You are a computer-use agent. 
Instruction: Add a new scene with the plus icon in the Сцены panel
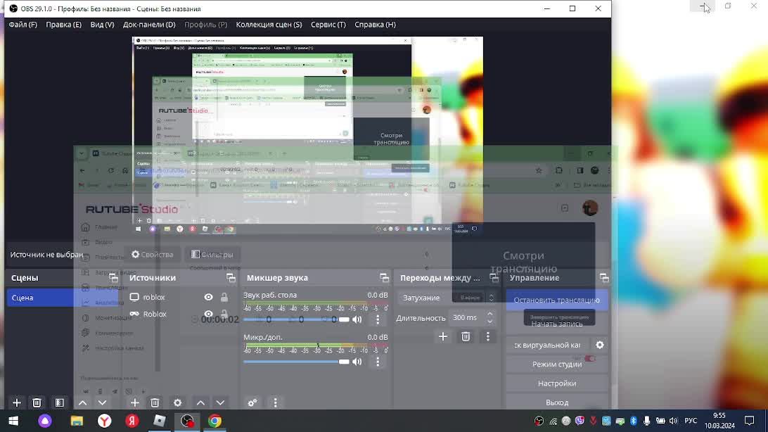point(17,402)
